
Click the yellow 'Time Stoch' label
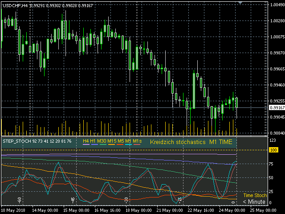click(x=255, y=195)
